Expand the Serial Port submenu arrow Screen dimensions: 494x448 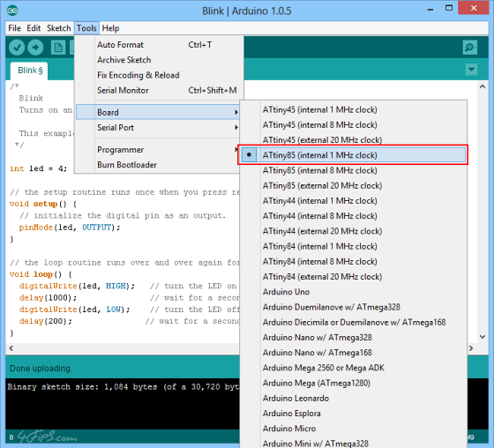pos(236,127)
